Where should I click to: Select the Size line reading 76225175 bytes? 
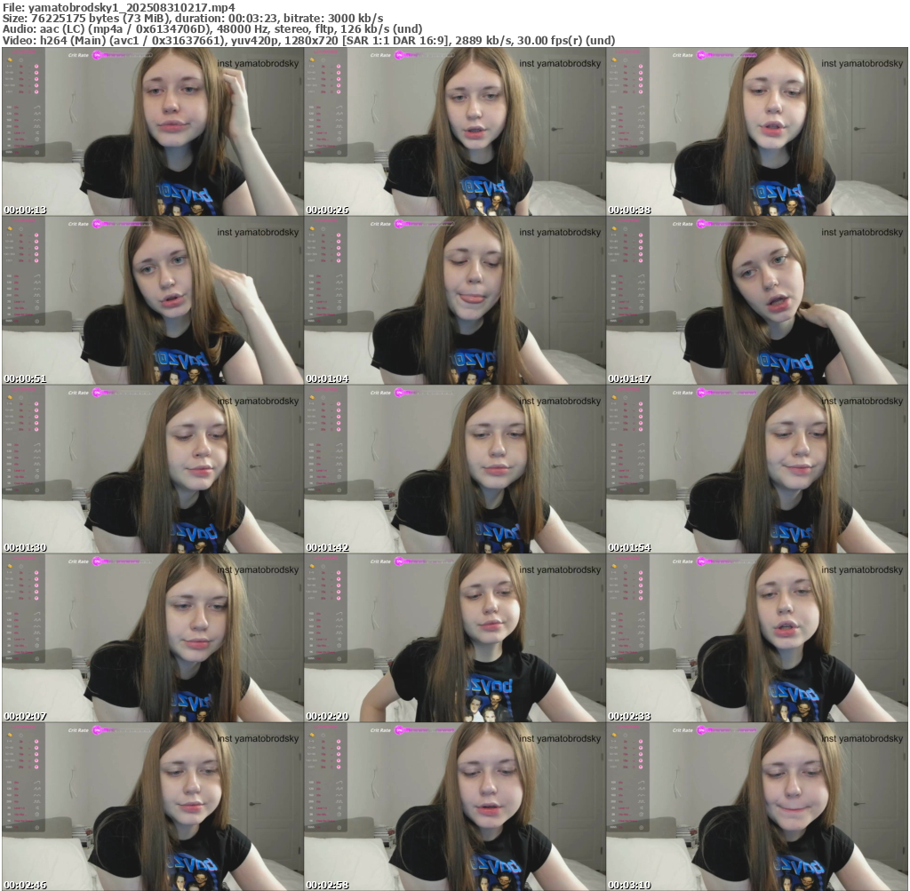[193, 18]
